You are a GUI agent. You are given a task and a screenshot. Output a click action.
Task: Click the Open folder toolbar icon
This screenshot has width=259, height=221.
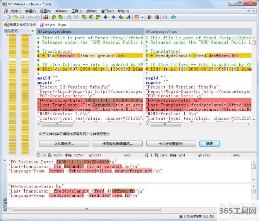click(15, 17)
